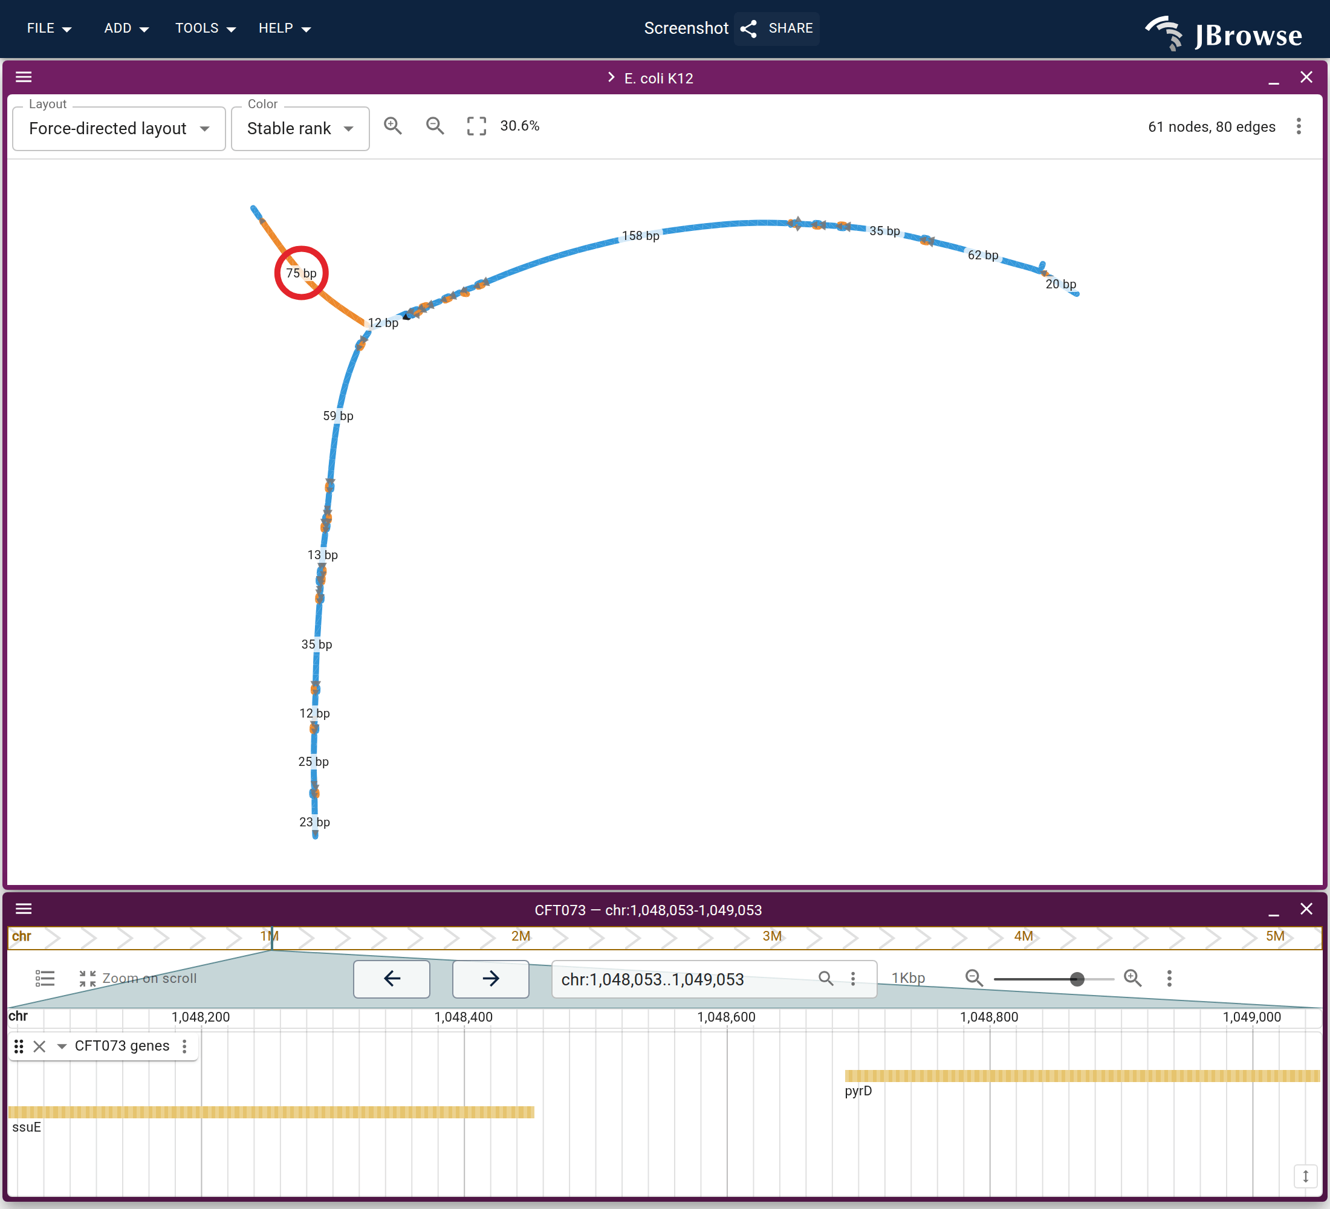Open the Color dropdown (Stable rank)

300,129
